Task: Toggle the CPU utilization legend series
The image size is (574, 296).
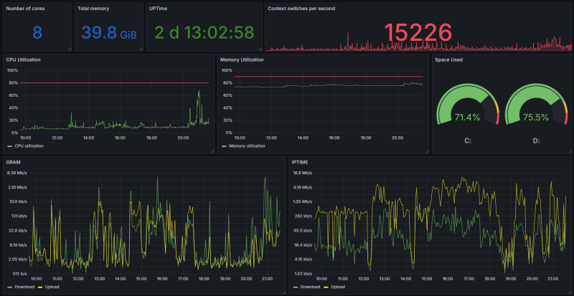Action: tap(25, 146)
